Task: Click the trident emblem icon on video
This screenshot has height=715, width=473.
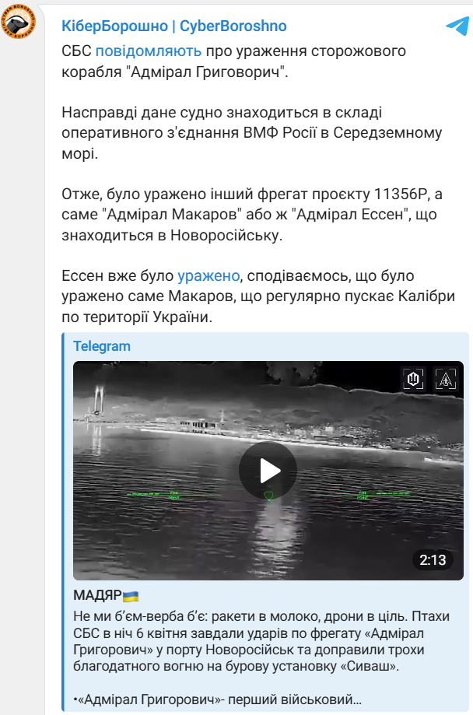Action: (x=413, y=378)
